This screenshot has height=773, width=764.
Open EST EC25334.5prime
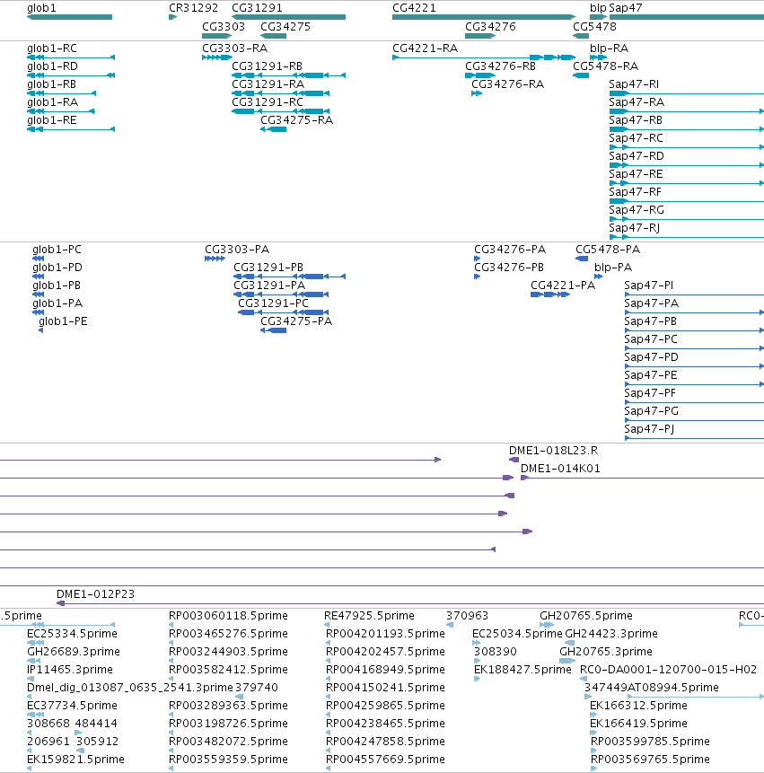(72, 634)
